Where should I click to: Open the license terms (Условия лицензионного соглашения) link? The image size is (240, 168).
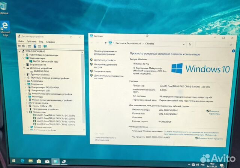pos(191,134)
